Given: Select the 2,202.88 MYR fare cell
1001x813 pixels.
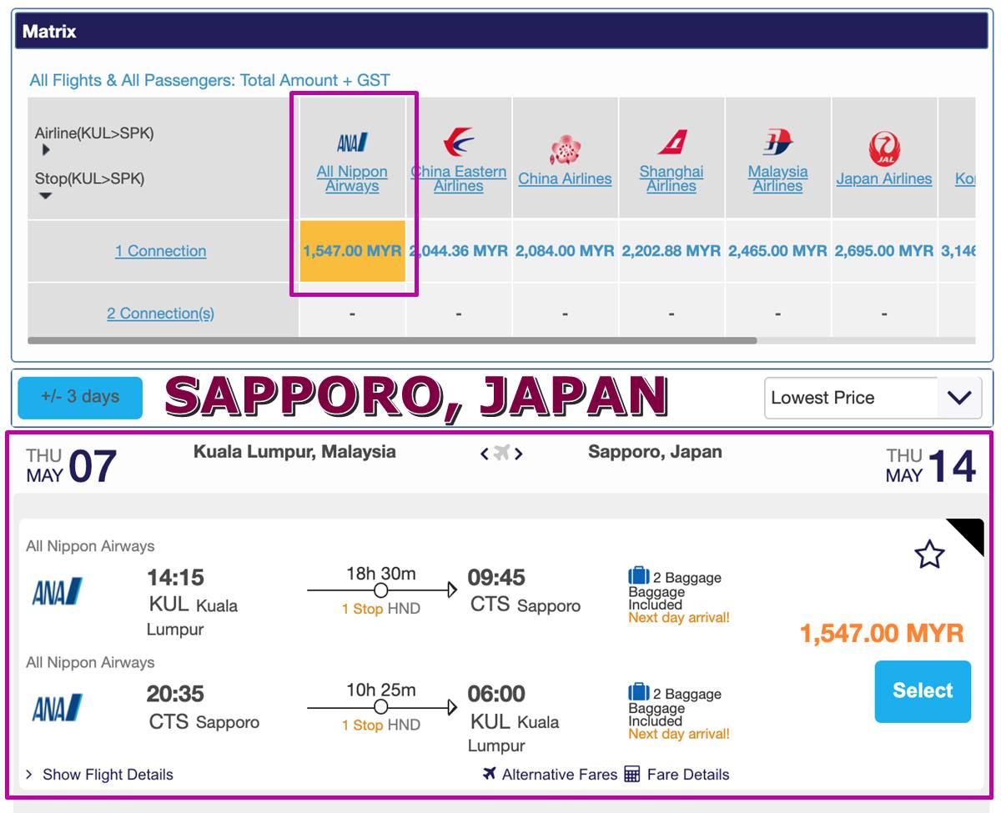Looking at the screenshot, I should point(672,251).
